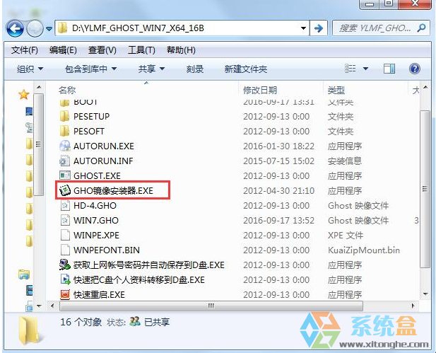Click the Back navigation arrow button
Image resolution: width=436 pixels, height=353 pixels.
(x=15, y=28)
